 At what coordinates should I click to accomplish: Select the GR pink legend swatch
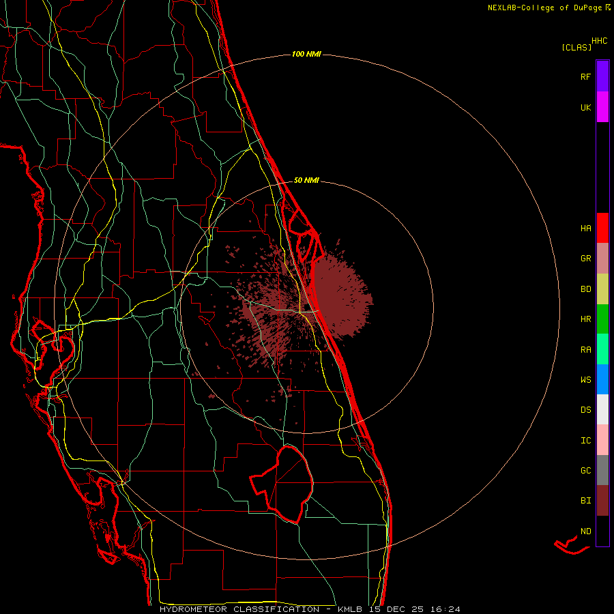(602, 259)
